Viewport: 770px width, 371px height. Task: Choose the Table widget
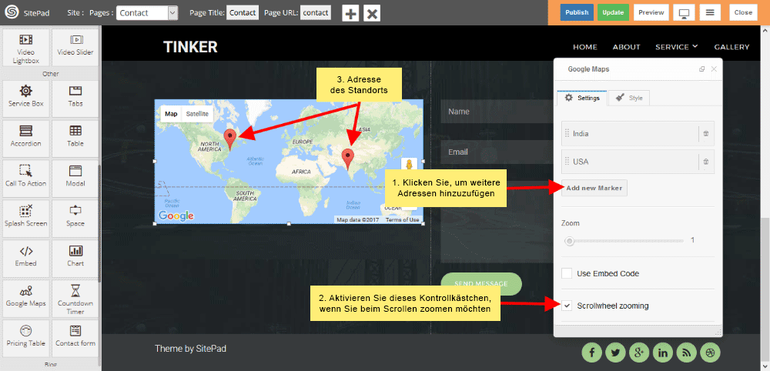click(75, 137)
